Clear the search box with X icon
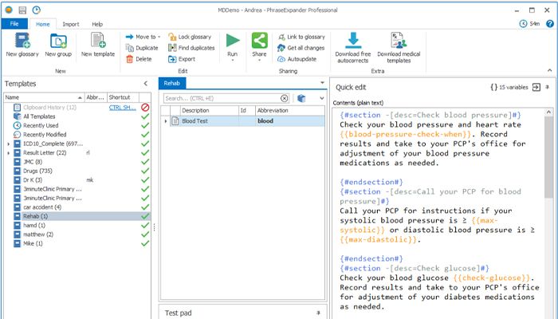This screenshot has width=558, height=319. (284, 98)
